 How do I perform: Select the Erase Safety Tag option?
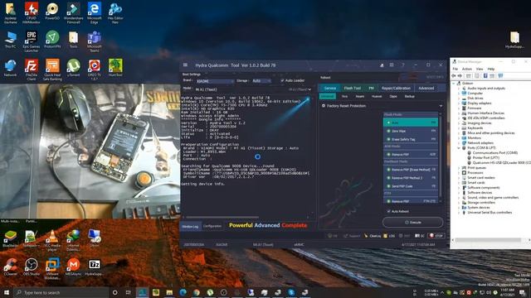point(411,139)
